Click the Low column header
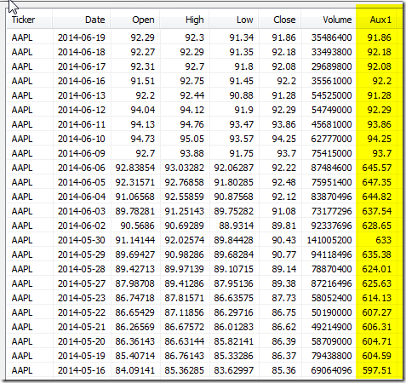 click(234, 20)
